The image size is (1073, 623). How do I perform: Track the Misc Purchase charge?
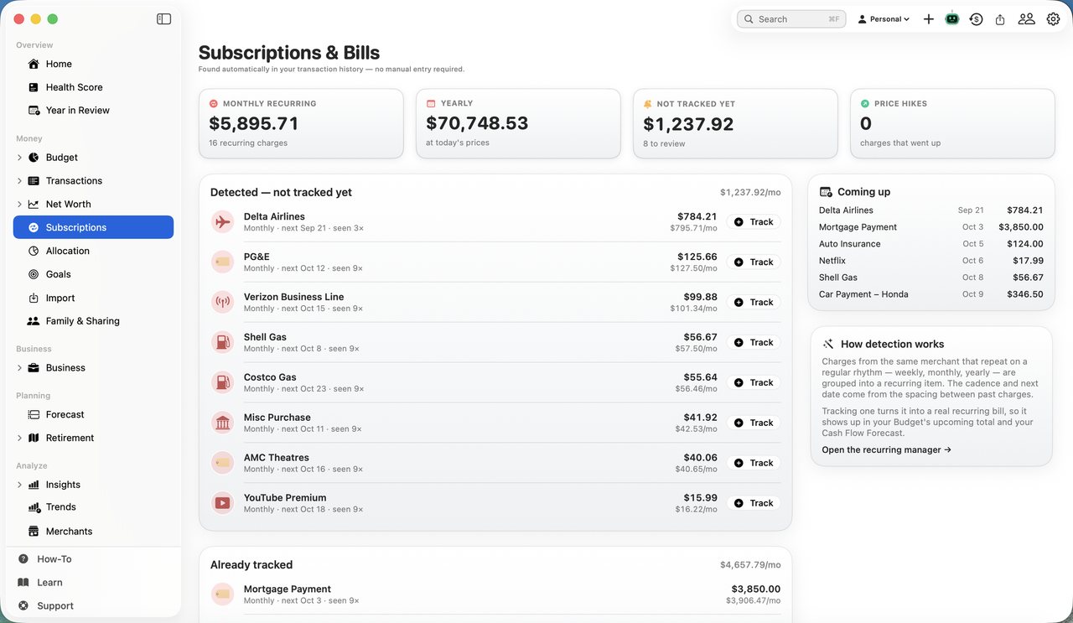754,423
